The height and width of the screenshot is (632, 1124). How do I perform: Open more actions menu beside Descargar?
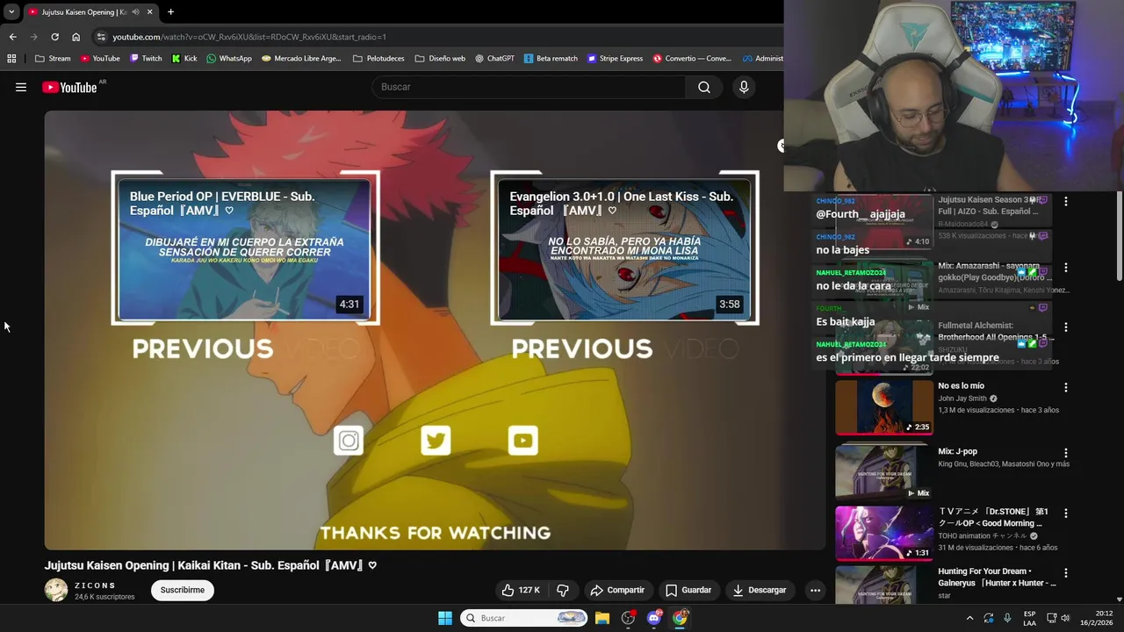tap(815, 590)
